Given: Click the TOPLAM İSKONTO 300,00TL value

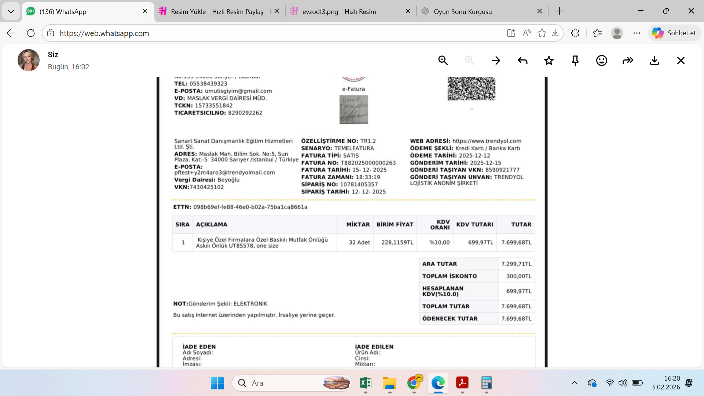Looking at the screenshot, I should coord(519,276).
